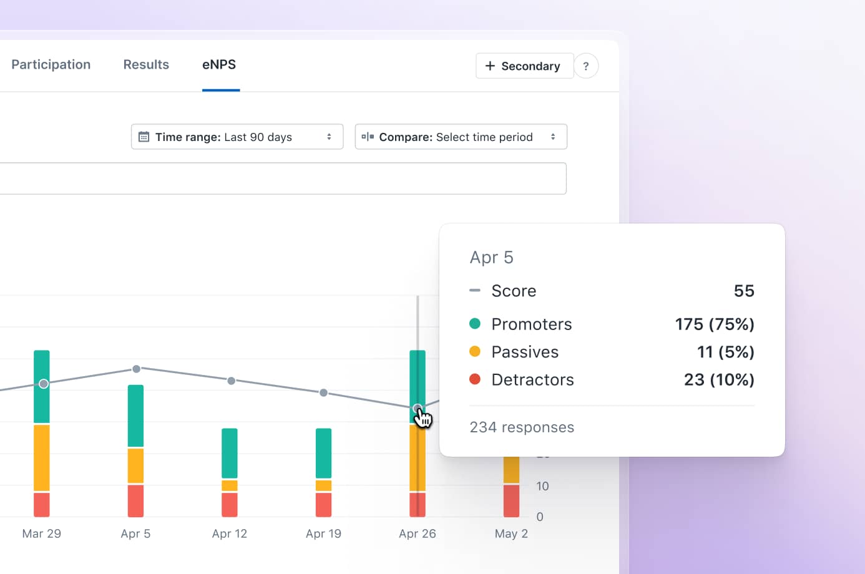Click the May 2 axis label
Screen dimensions: 865x574
(x=511, y=533)
